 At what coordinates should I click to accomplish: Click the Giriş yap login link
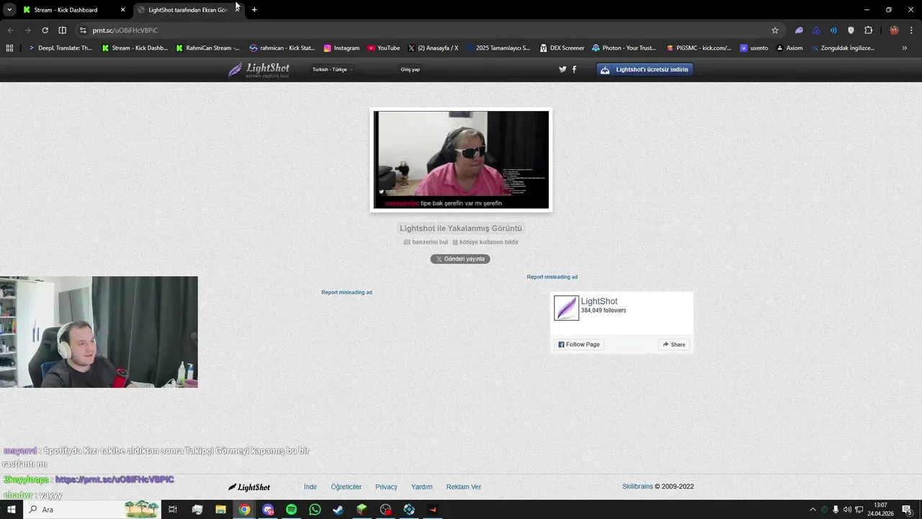pos(410,69)
